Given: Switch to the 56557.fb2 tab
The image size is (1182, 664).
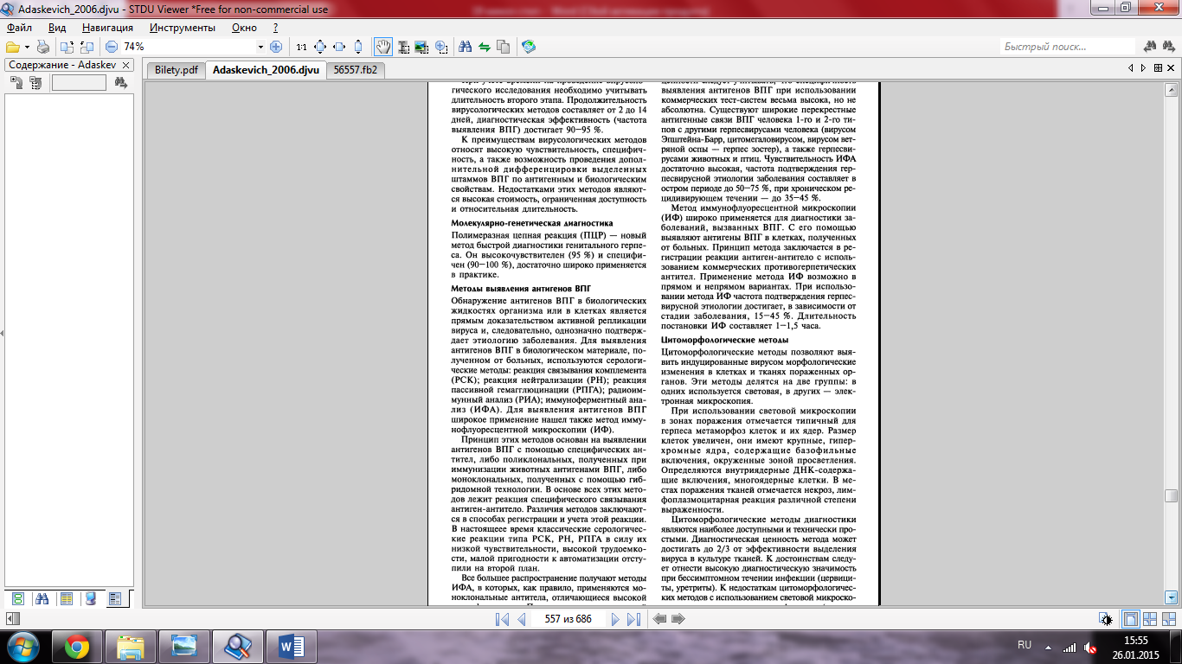Looking at the screenshot, I should [357, 70].
